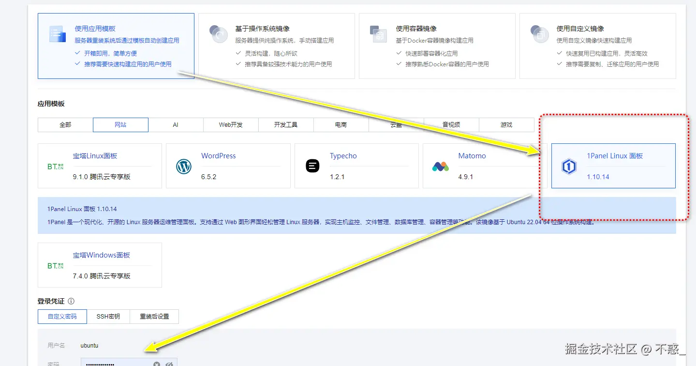
Task: Select the 使用应用模板 option card
Action: 116,46
